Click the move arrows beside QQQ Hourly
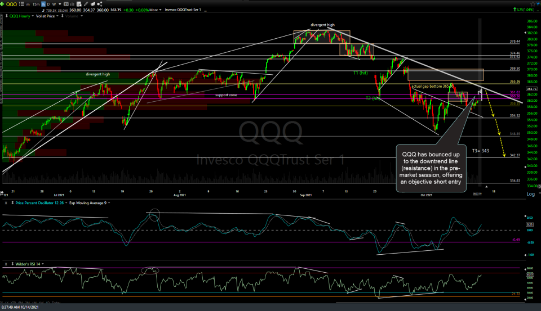 [x=7, y=16]
